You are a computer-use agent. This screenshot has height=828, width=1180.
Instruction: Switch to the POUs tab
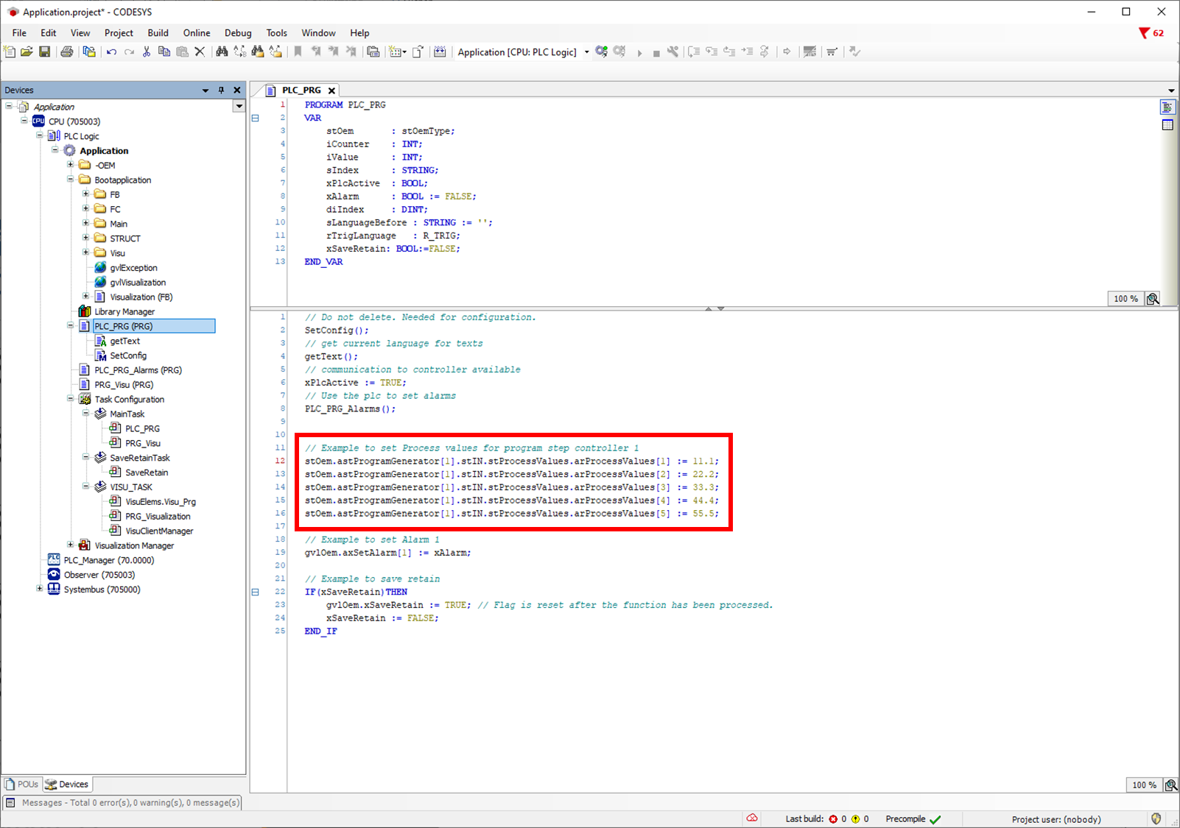tap(21, 784)
